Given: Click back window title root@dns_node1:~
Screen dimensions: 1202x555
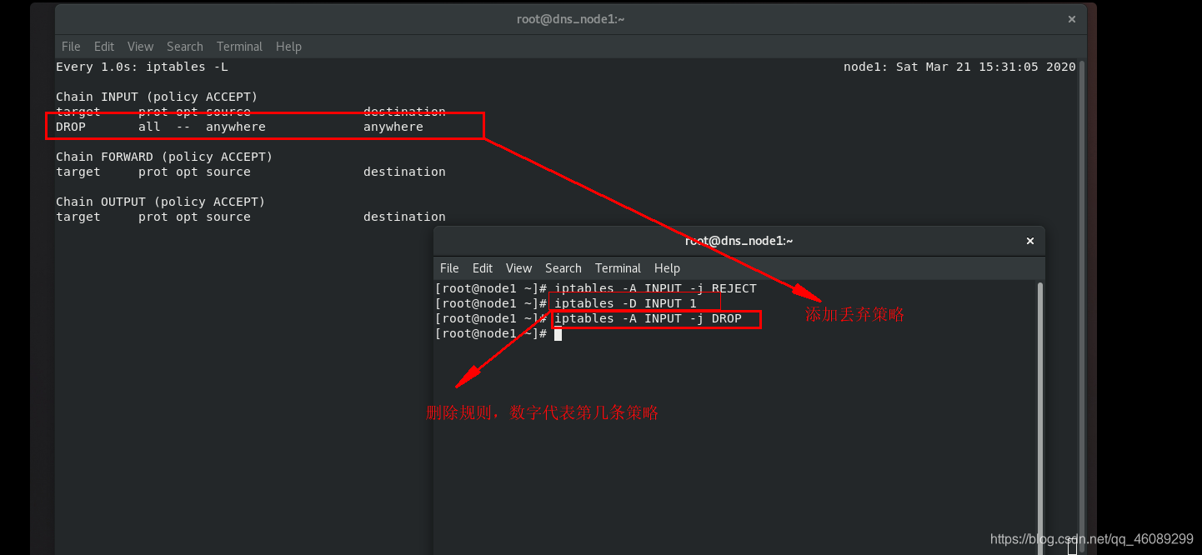Looking at the screenshot, I should pyautogui.click(x=571, y=19).
